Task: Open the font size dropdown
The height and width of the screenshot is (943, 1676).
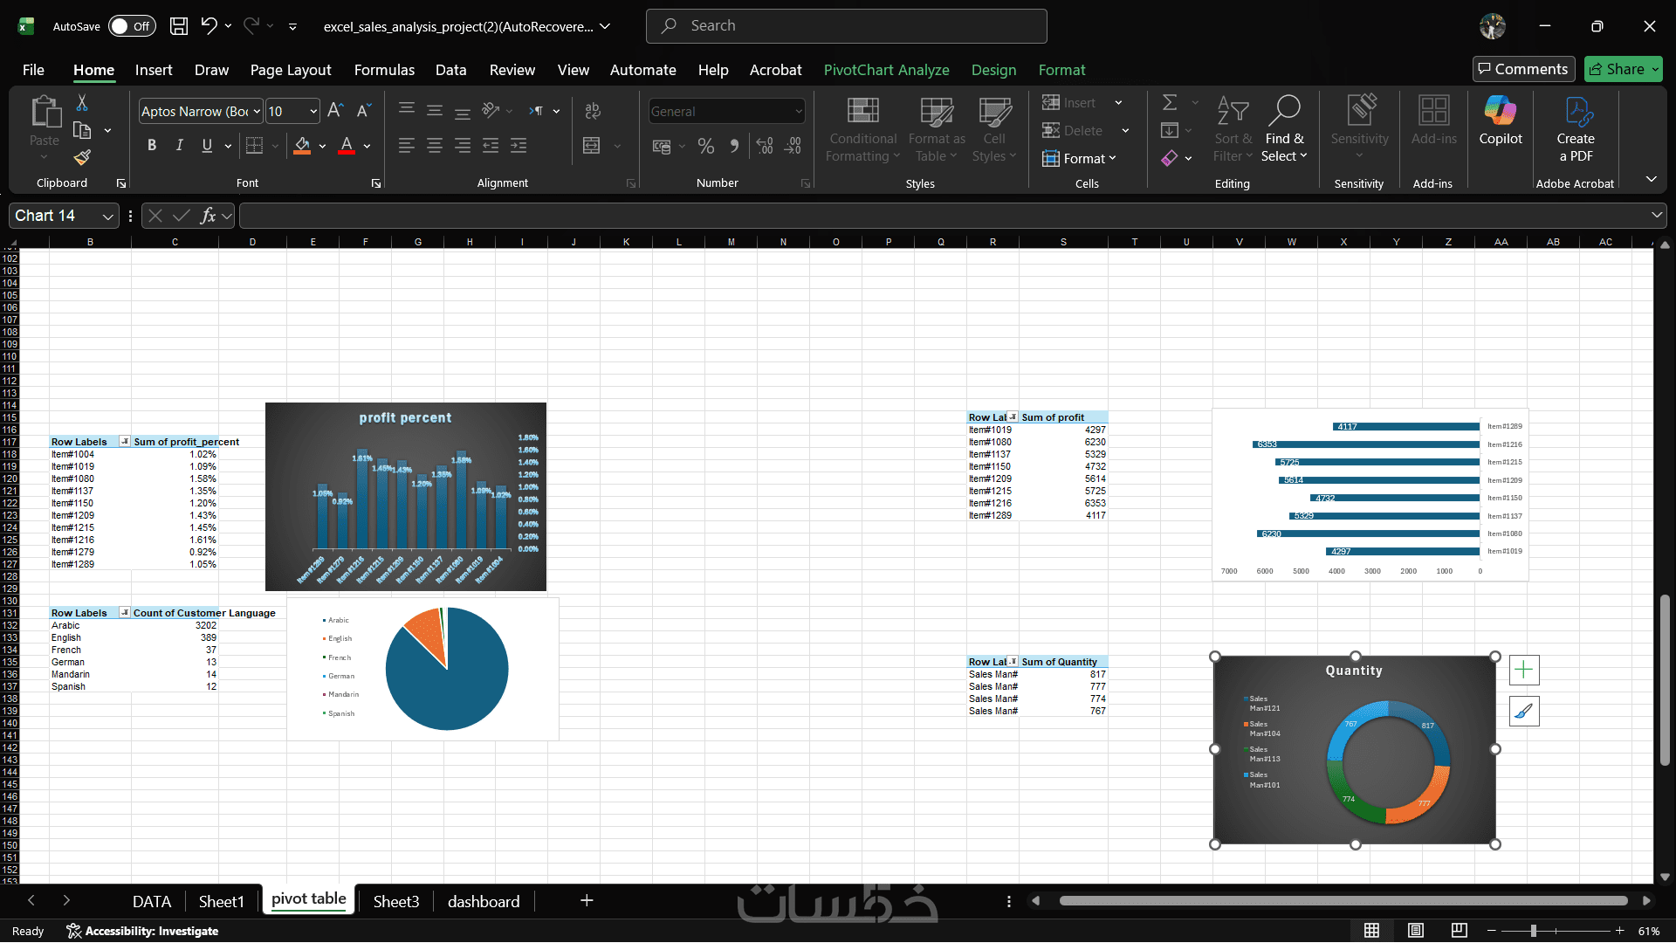Action: pos(313,112)
